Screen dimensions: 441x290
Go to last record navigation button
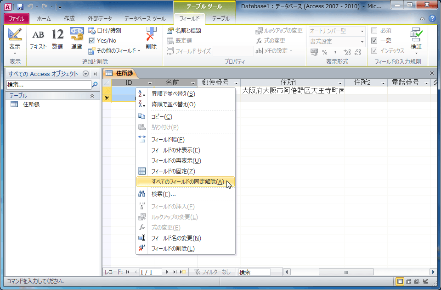pyautogui.click(x=175, y=272)
